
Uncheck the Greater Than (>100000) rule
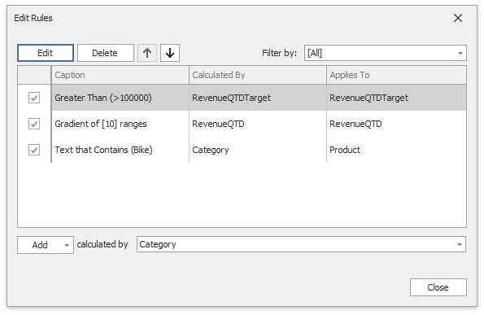[x=34, y=98]
